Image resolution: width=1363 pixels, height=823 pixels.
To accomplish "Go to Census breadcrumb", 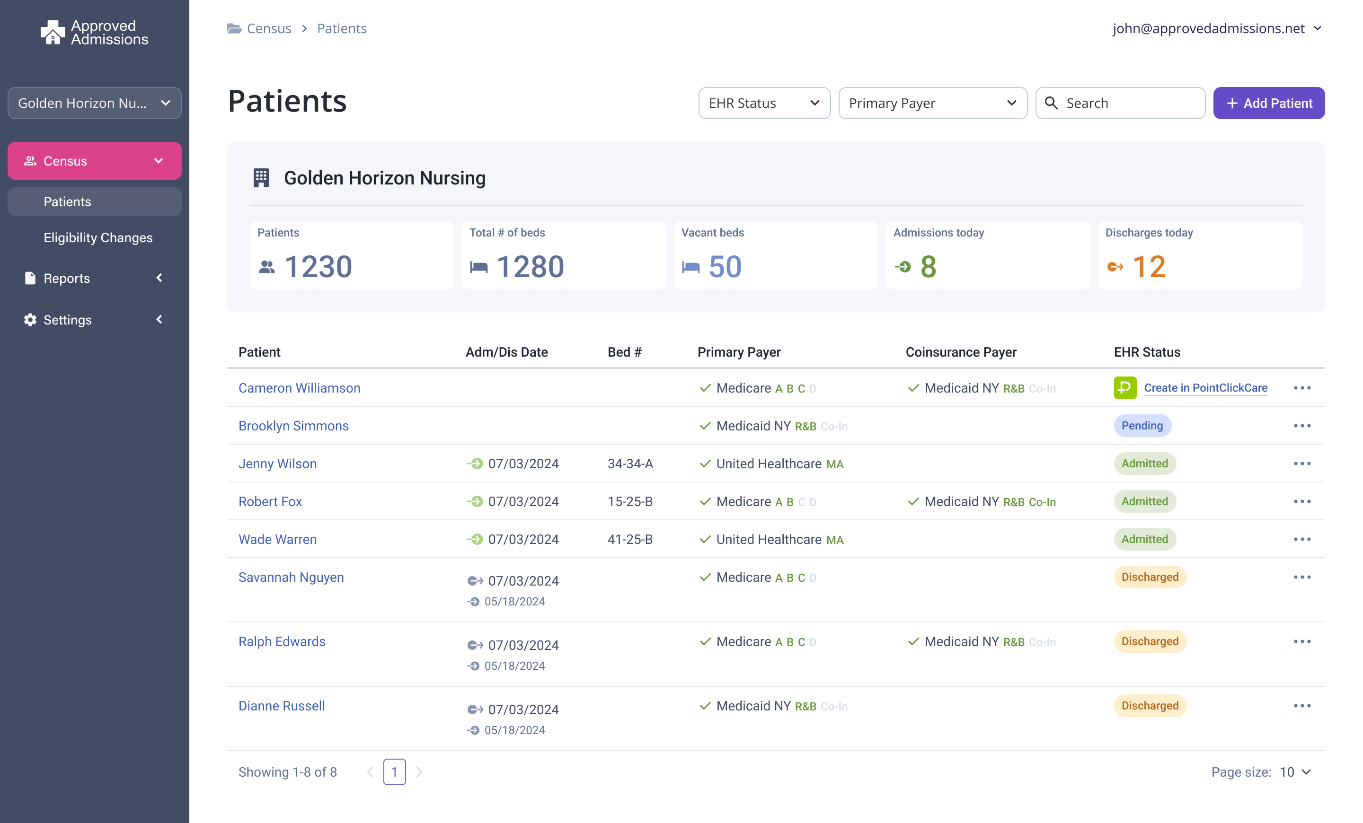I will point(269,28).
